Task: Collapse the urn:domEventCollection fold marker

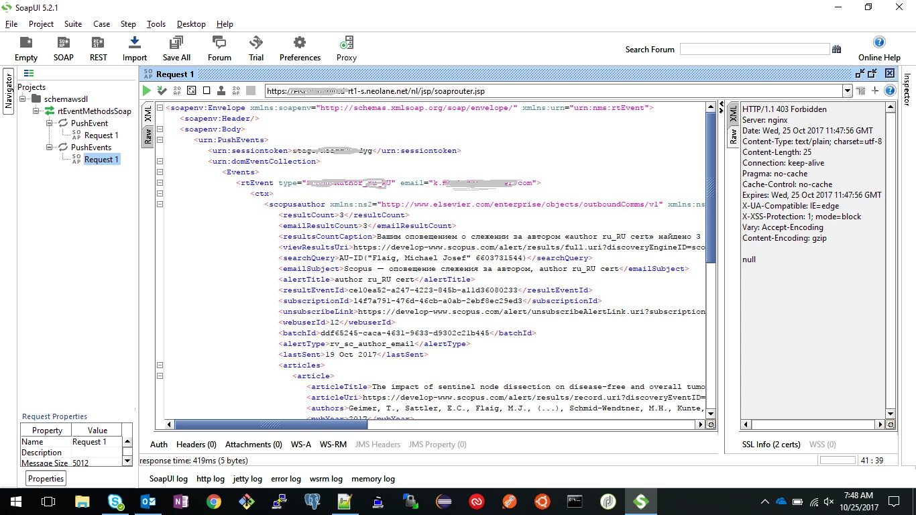Action: click(x=160, y=161)
